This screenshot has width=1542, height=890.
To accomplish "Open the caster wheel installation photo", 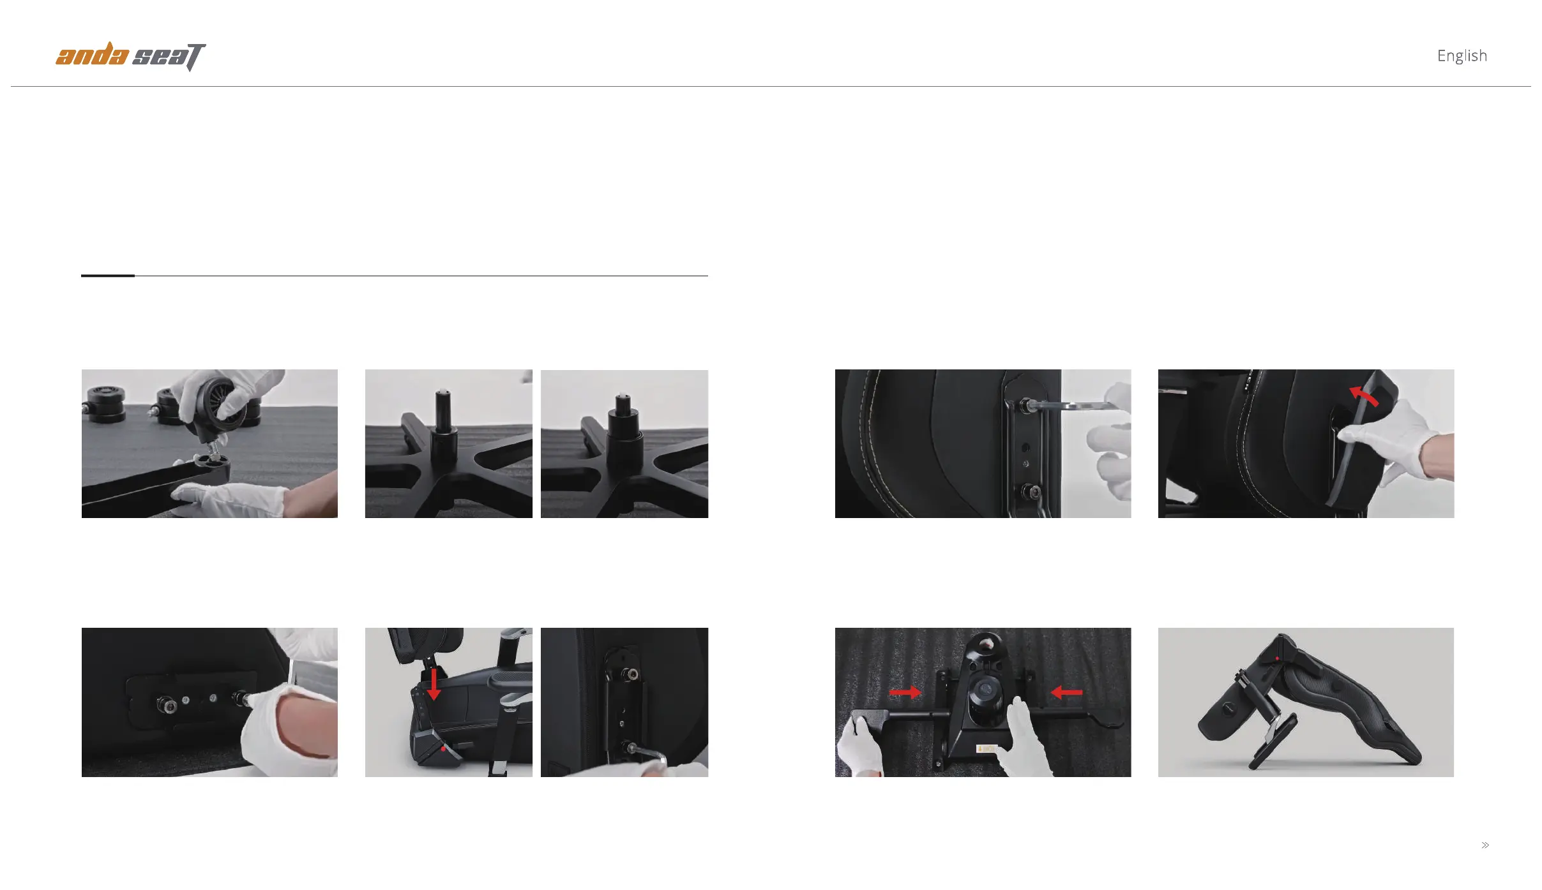I will [209, 443].
